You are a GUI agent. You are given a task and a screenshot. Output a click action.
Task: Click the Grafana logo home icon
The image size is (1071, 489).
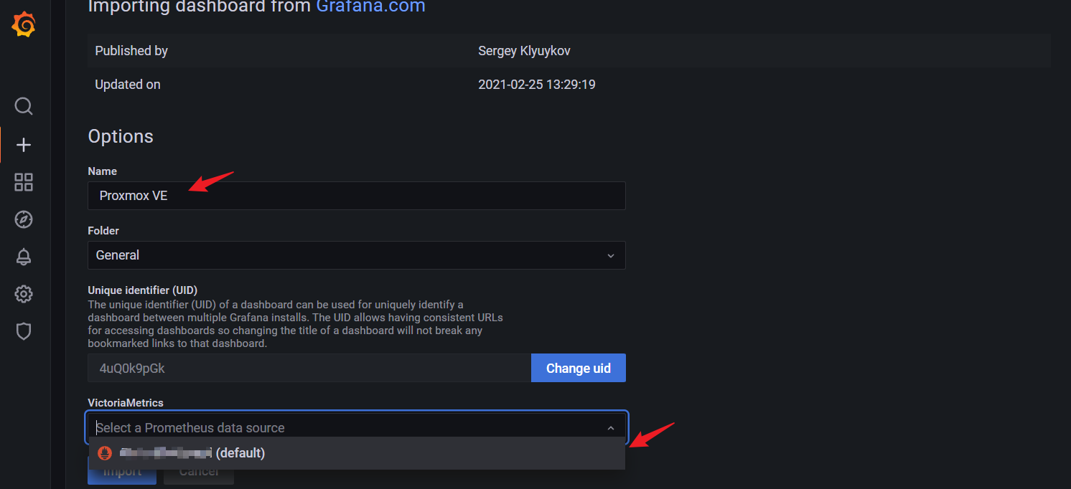[x=24, y=26]
